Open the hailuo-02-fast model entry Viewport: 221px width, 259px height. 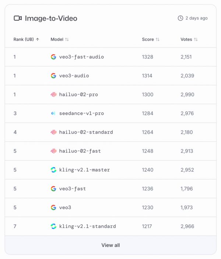coord(80,151)
